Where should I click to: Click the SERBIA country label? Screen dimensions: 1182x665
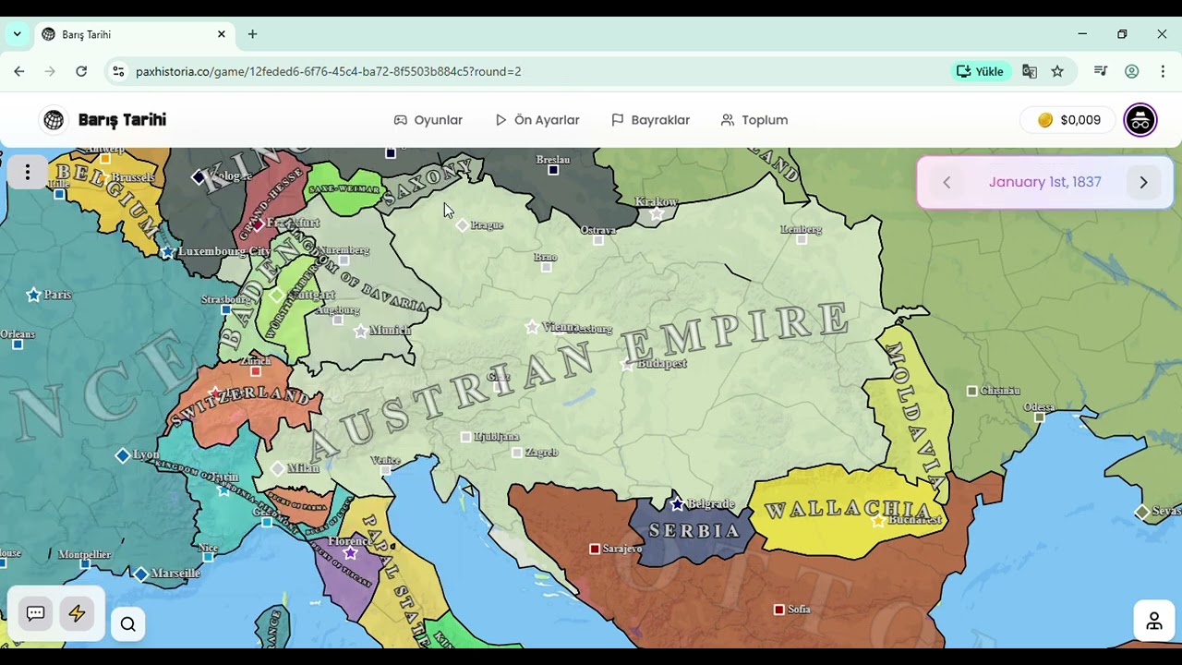694,531
